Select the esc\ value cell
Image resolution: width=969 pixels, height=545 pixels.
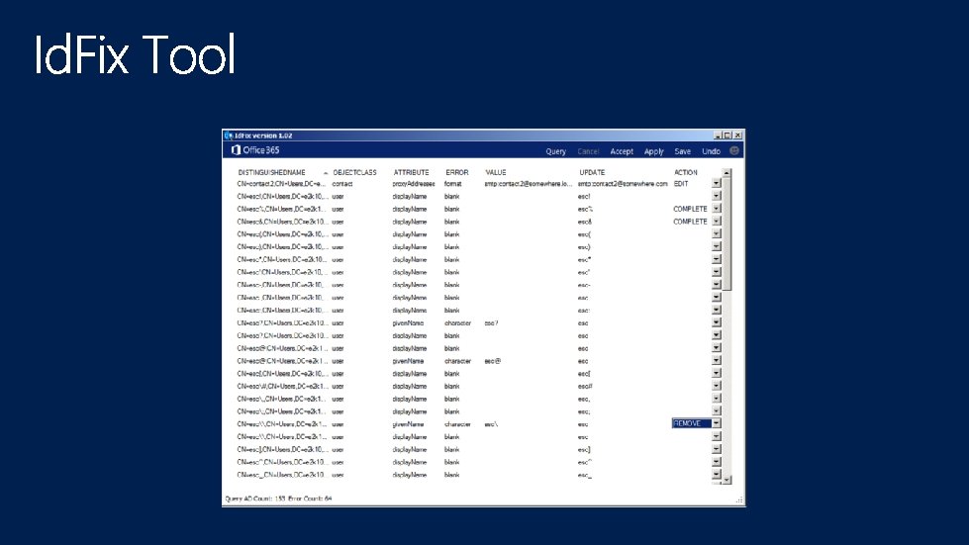click(491, 424)
